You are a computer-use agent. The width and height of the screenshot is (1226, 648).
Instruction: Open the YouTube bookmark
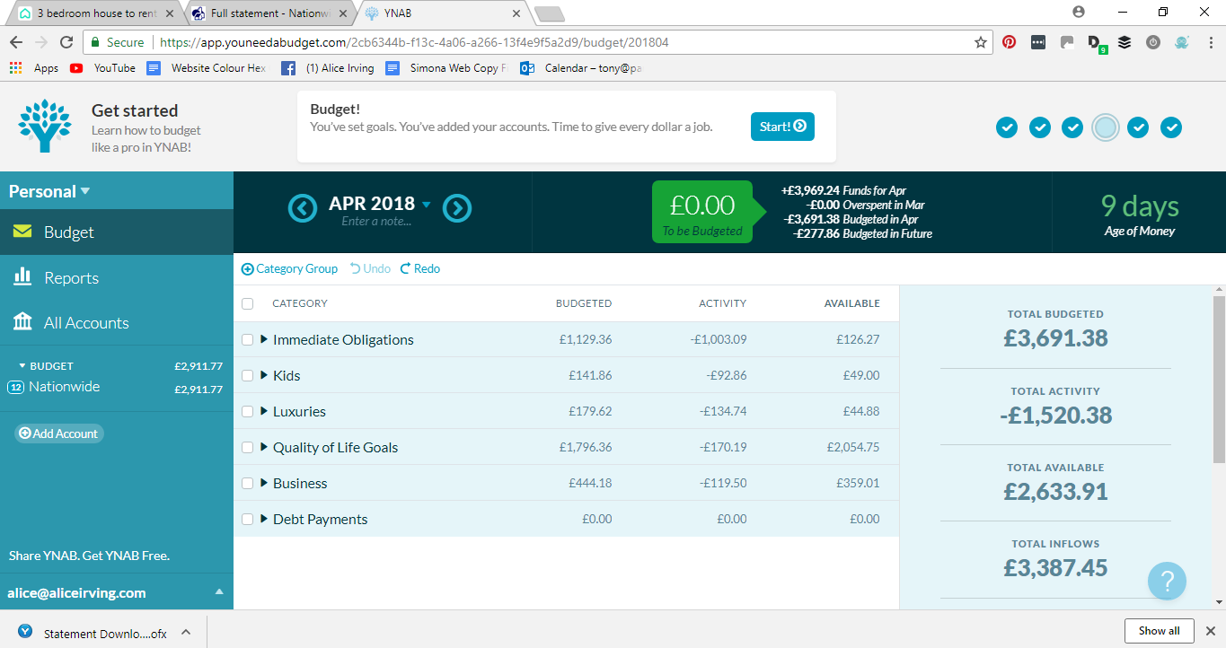pos(102,68)
